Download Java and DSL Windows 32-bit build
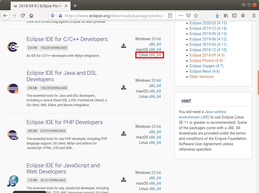The height and width of the screenshot is (193, 259). [x=156, y=80]
